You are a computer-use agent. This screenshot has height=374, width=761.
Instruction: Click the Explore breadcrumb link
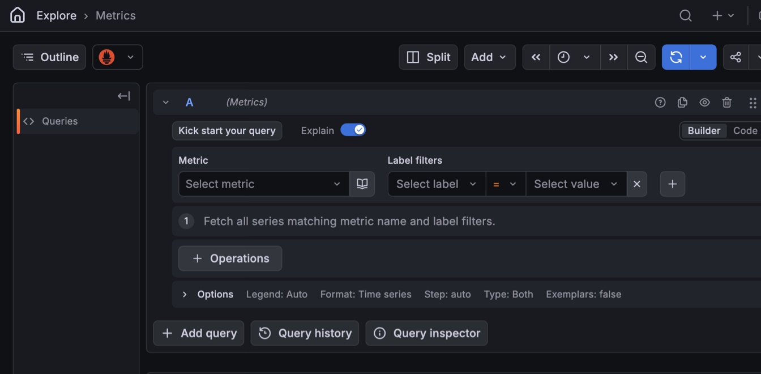[57, 16]
